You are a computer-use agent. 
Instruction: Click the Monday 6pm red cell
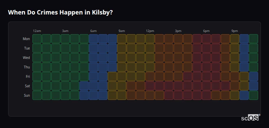pyautogui.click(x=206, y=39)
